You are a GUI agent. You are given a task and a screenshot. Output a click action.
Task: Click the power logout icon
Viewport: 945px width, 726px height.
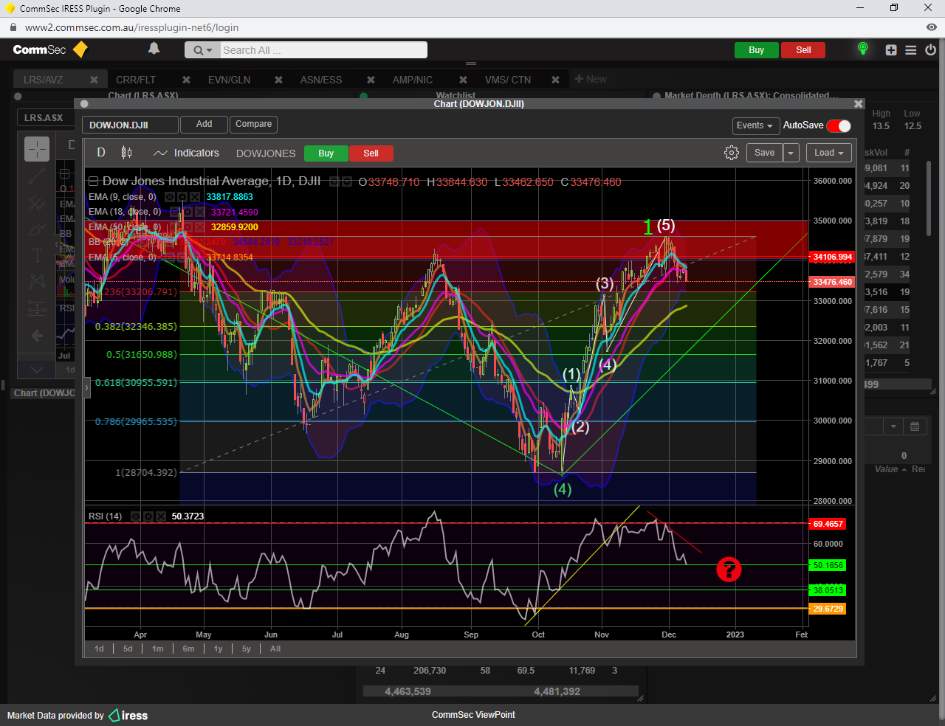pos(930,50)
